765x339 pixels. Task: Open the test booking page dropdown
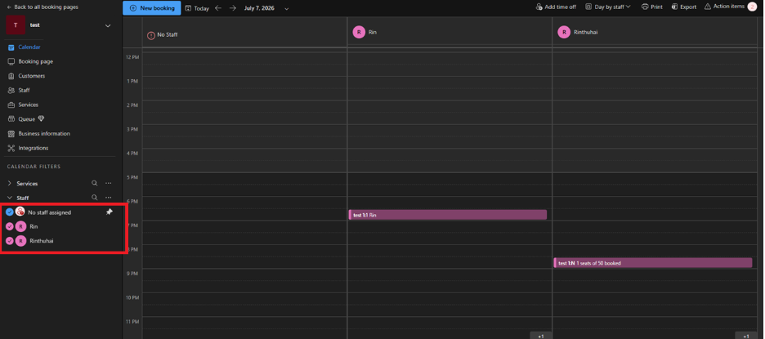point(108,25)
